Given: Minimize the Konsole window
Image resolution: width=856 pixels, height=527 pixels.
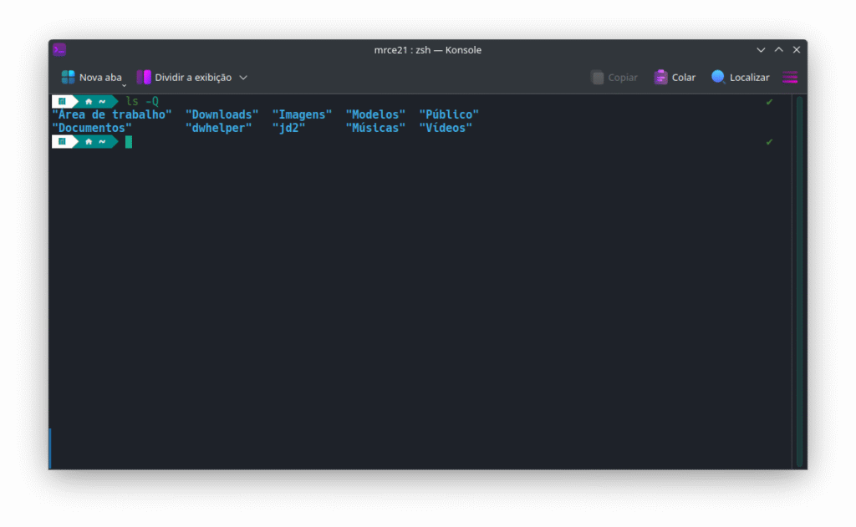Looking at the screenshot, I should tap(761, 50).
